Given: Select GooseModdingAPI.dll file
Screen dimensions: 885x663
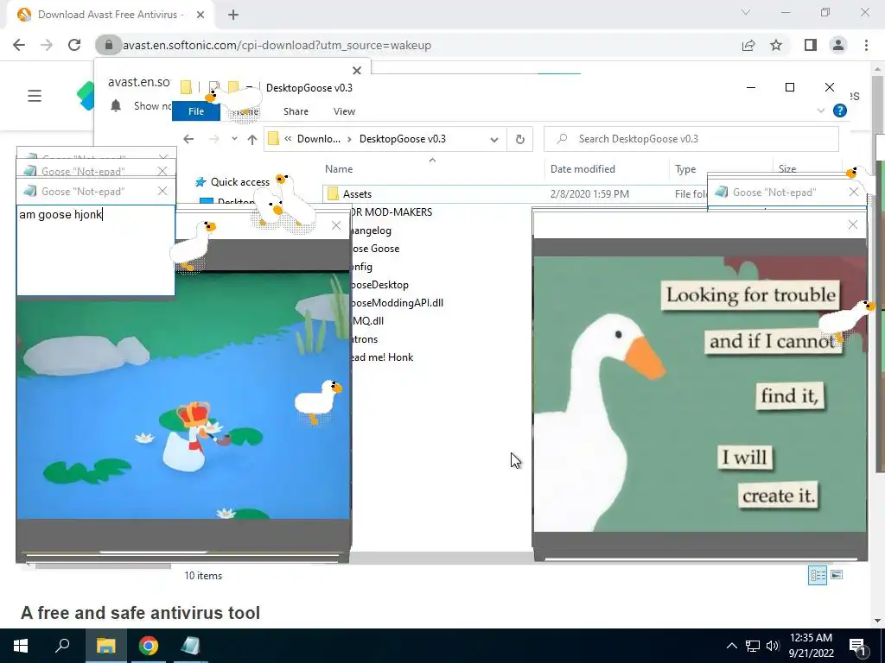Looking at the screenshot, I should pos(397,303).
